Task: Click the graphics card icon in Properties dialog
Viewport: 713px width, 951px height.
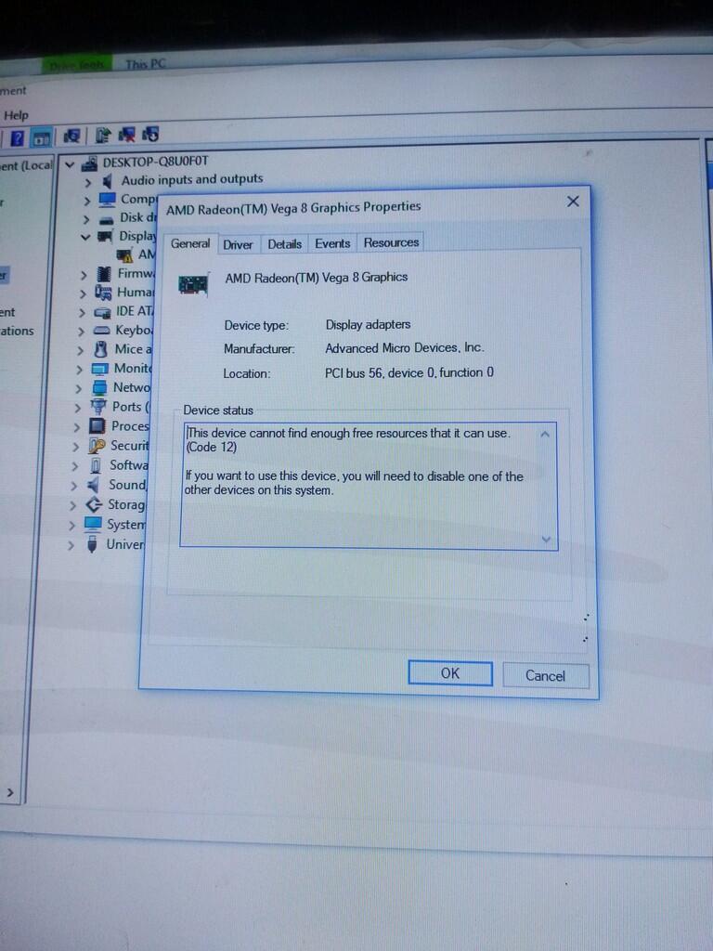Action: click(x=193, y=284)
